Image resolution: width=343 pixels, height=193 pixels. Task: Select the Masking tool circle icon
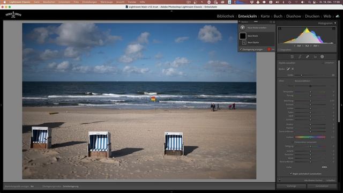coord(322,57)
